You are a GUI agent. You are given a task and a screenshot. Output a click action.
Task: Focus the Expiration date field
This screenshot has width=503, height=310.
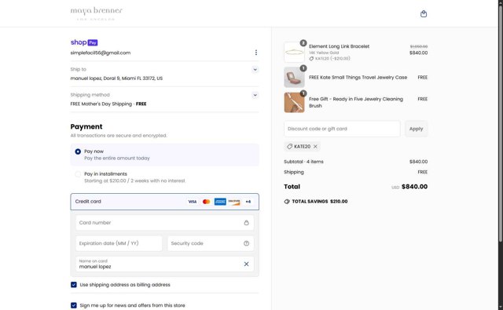pyautogui.click(x=119, y=243)
